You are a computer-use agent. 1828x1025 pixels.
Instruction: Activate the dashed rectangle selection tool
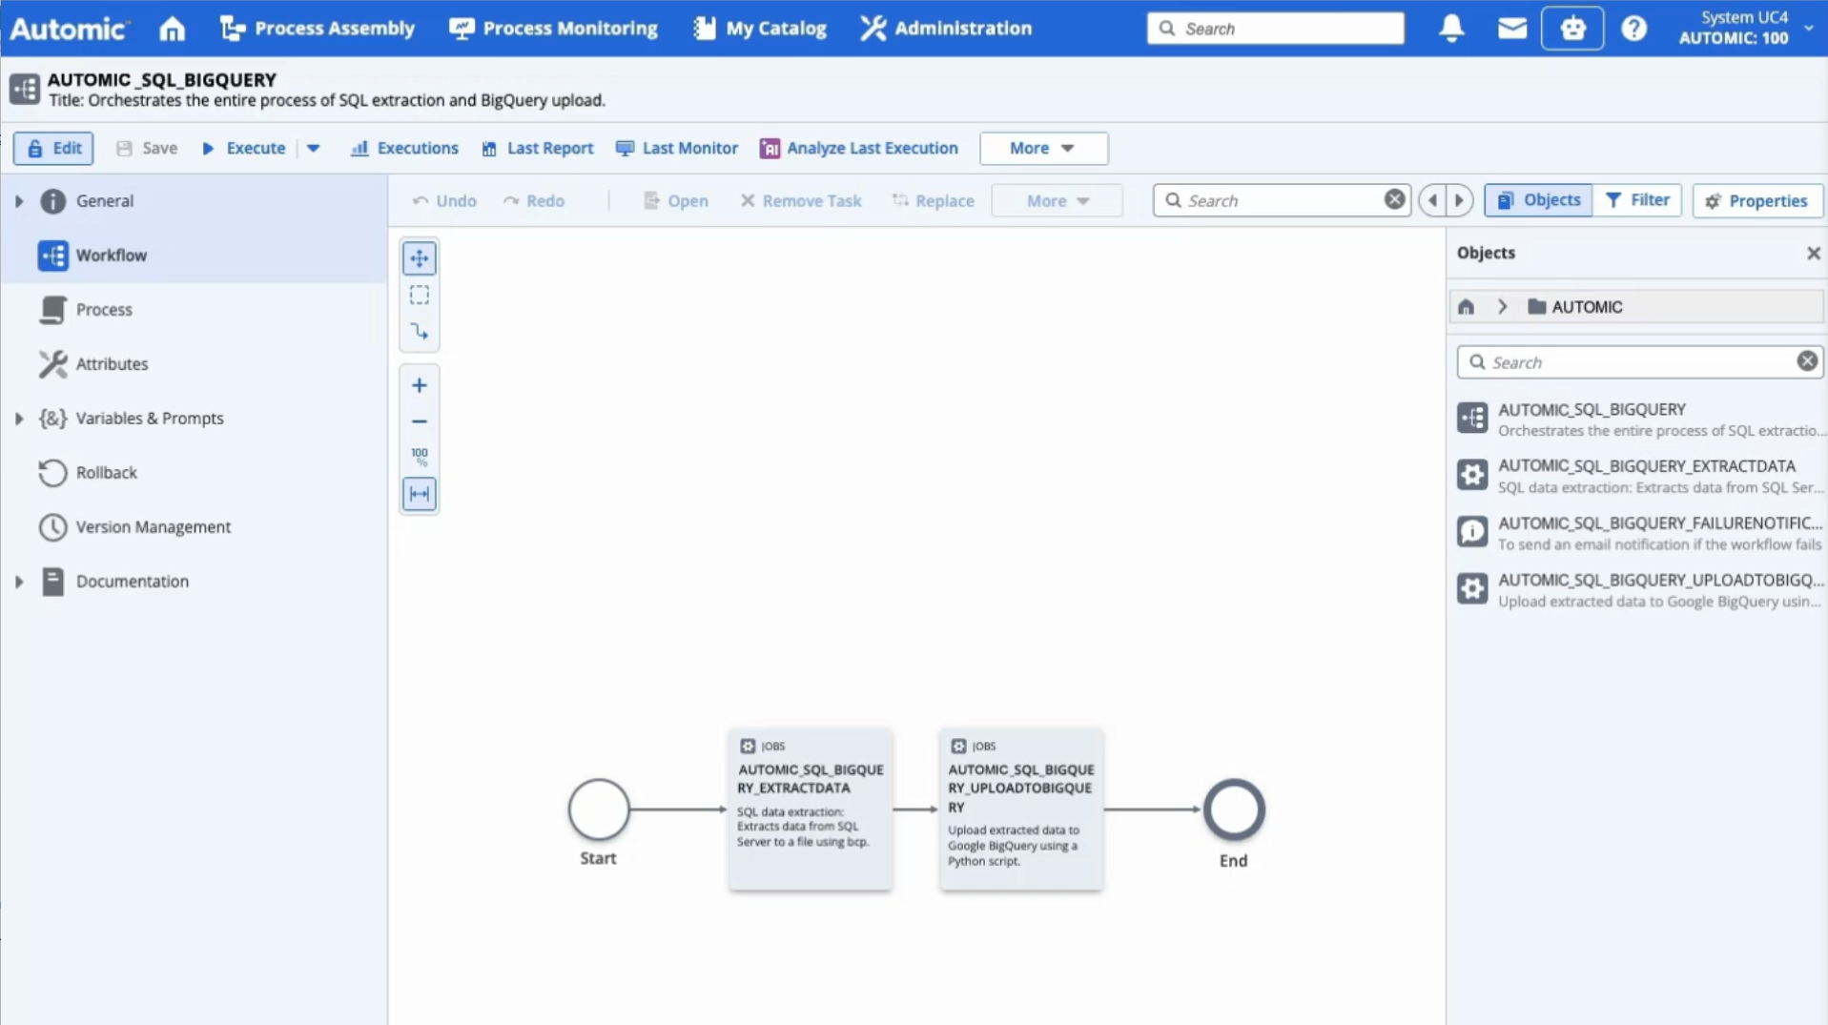pyautogui.click(x=420, y=296)
